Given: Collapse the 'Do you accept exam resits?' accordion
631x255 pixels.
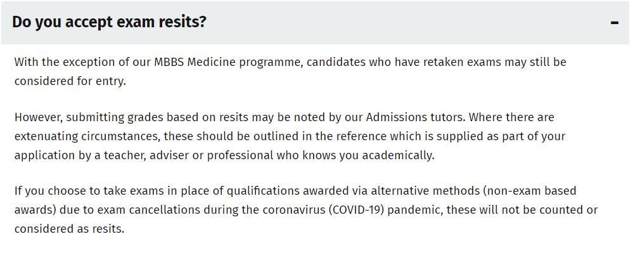Looking at the screenshot, I should (x=614, y=22).
